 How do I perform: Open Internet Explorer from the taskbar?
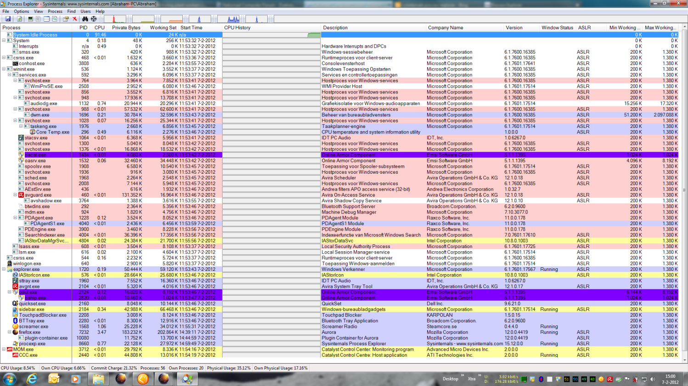(32, 379)
